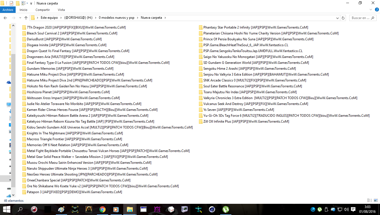Go back with the Back arrow
The image size is (380, 215).
click(x=5, y=18)
